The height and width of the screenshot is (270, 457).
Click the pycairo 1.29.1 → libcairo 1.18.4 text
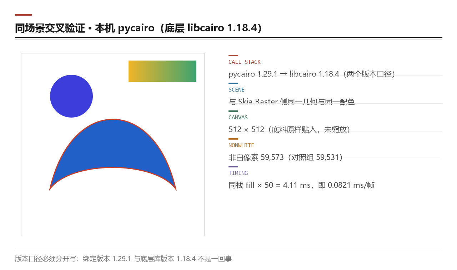(312, 74)
